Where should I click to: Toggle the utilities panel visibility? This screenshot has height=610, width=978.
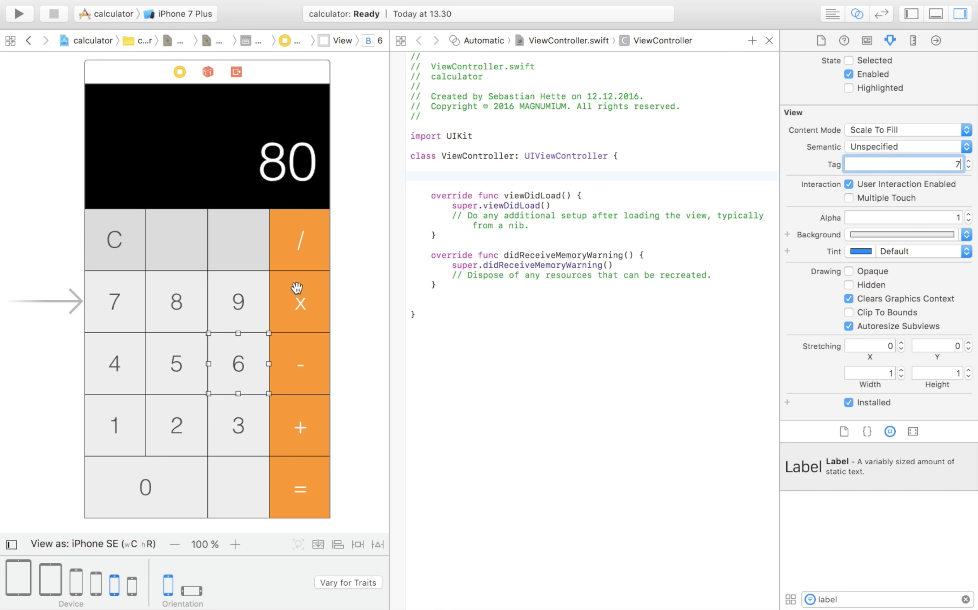(960, 13)
